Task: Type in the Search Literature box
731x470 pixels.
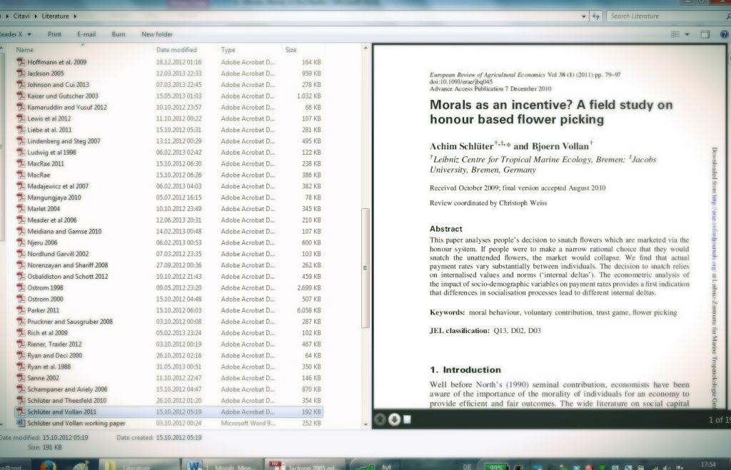Action: 664,16
